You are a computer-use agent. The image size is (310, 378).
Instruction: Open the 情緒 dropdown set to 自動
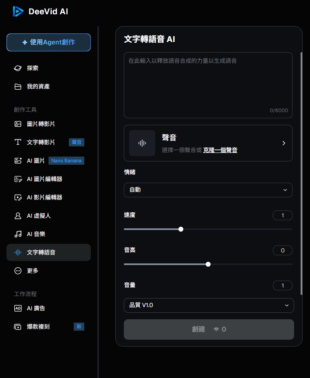click(x=208, y=190)
